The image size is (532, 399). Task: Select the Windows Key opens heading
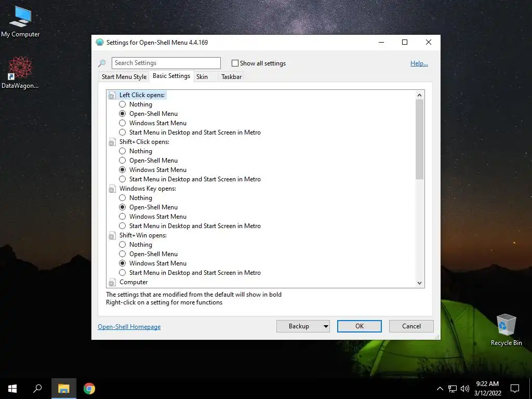tap(148, 189)
